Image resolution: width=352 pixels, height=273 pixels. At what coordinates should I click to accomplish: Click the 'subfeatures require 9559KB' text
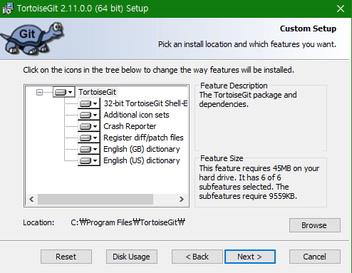[248, 196]
